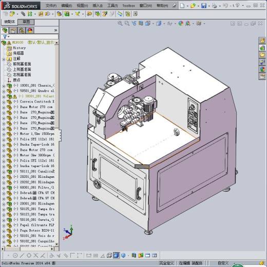This screenshot has width=267, height=267.
Task: Toggle Shaded With Edges display mode in bottom toolbar
Action: pos(116,256)
